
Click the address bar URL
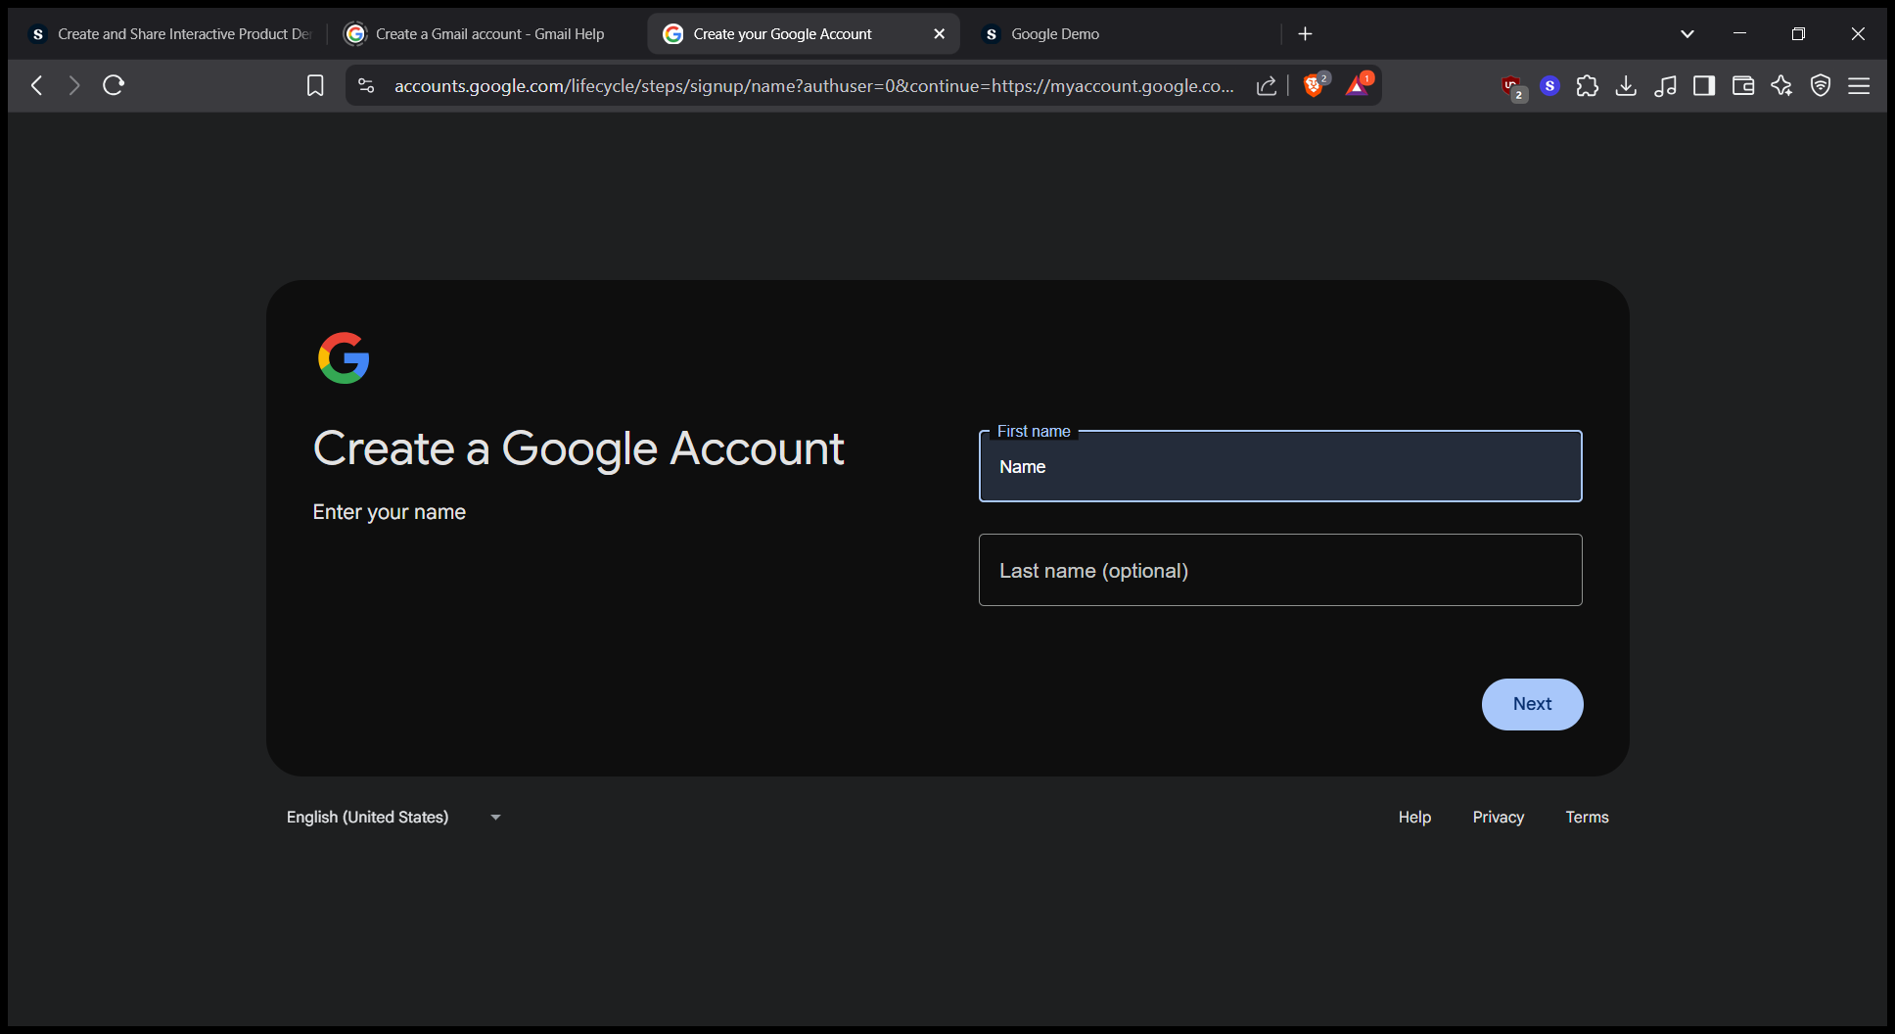pos(813,86)
